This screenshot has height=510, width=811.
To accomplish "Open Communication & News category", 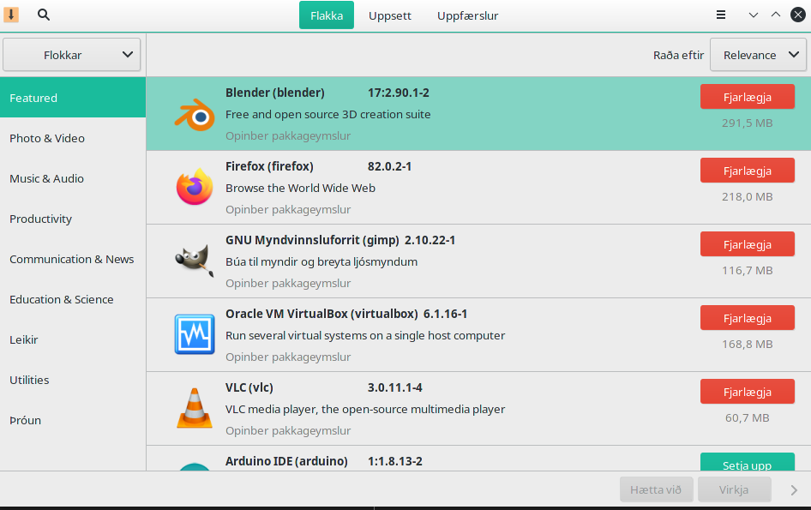I will 73,259.
